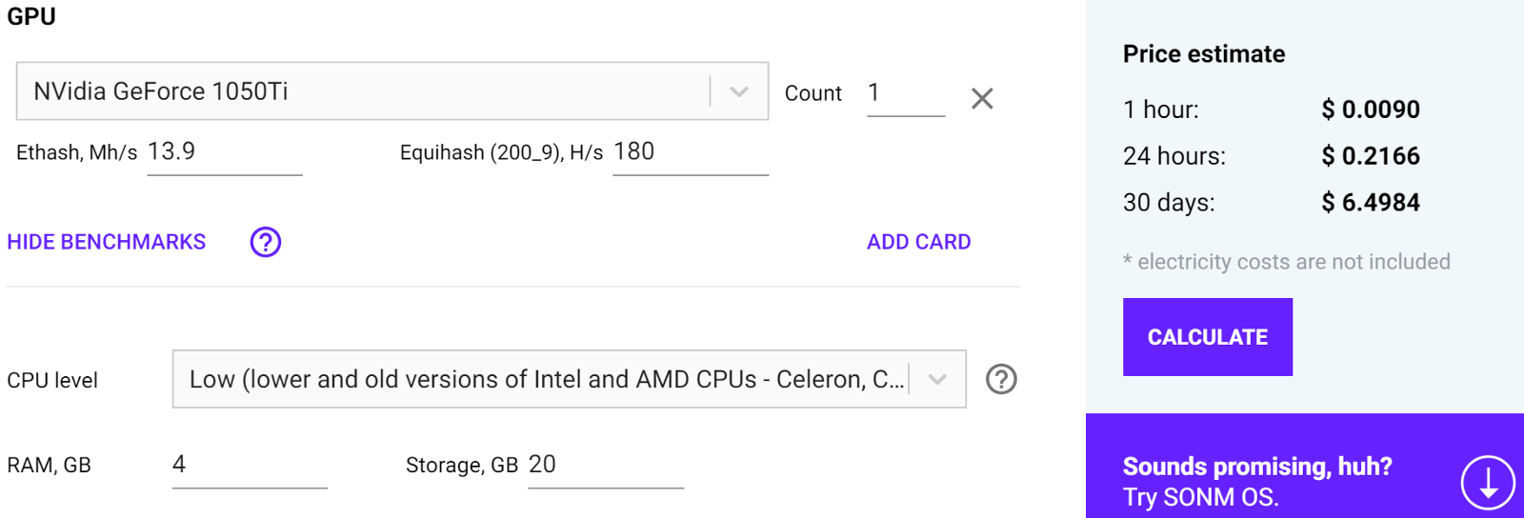Click the Storage, GB input field
Screen dimensions: 1524x518
coord(605,465)
